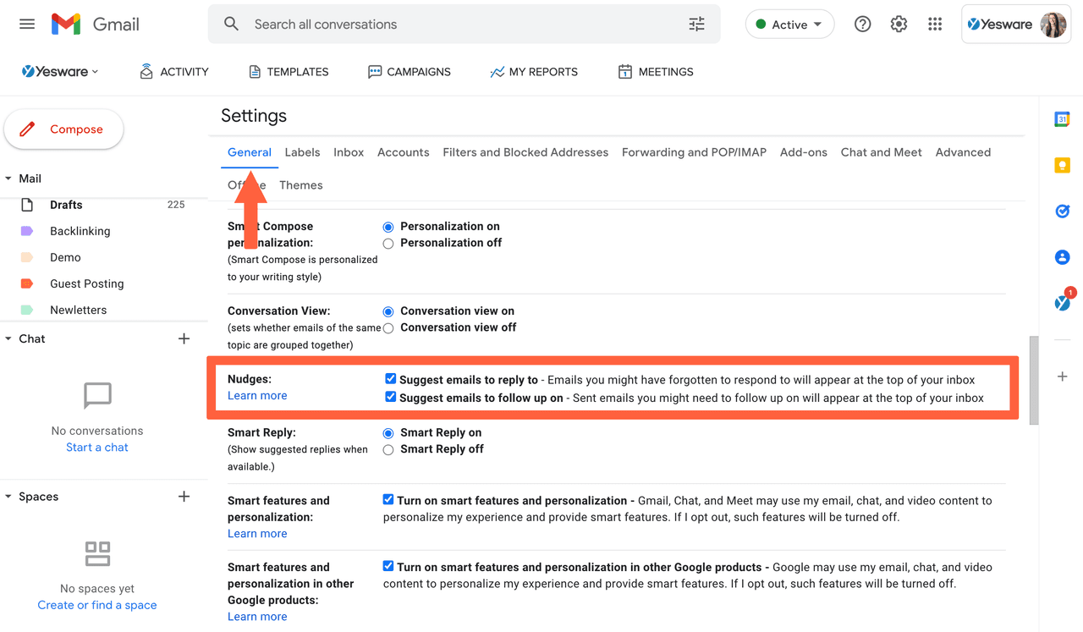Open Google Keep in the side panel
This screenshot has height=632, width=1083.
1062,166
